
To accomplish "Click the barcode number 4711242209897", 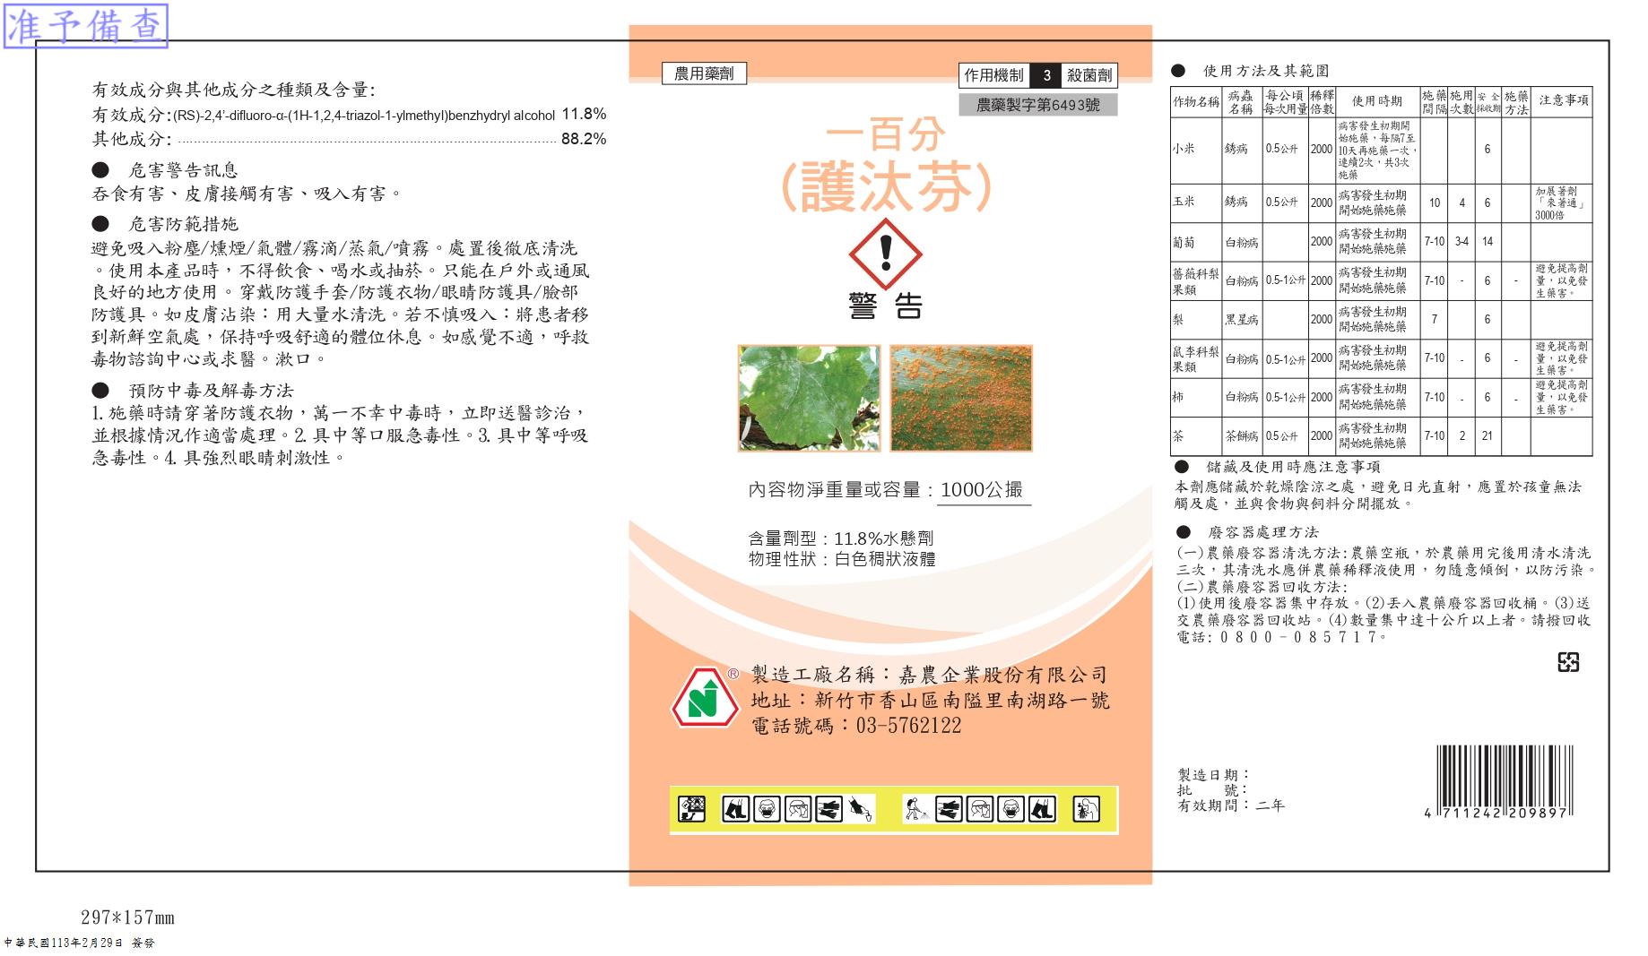I will pos(1497,813).
